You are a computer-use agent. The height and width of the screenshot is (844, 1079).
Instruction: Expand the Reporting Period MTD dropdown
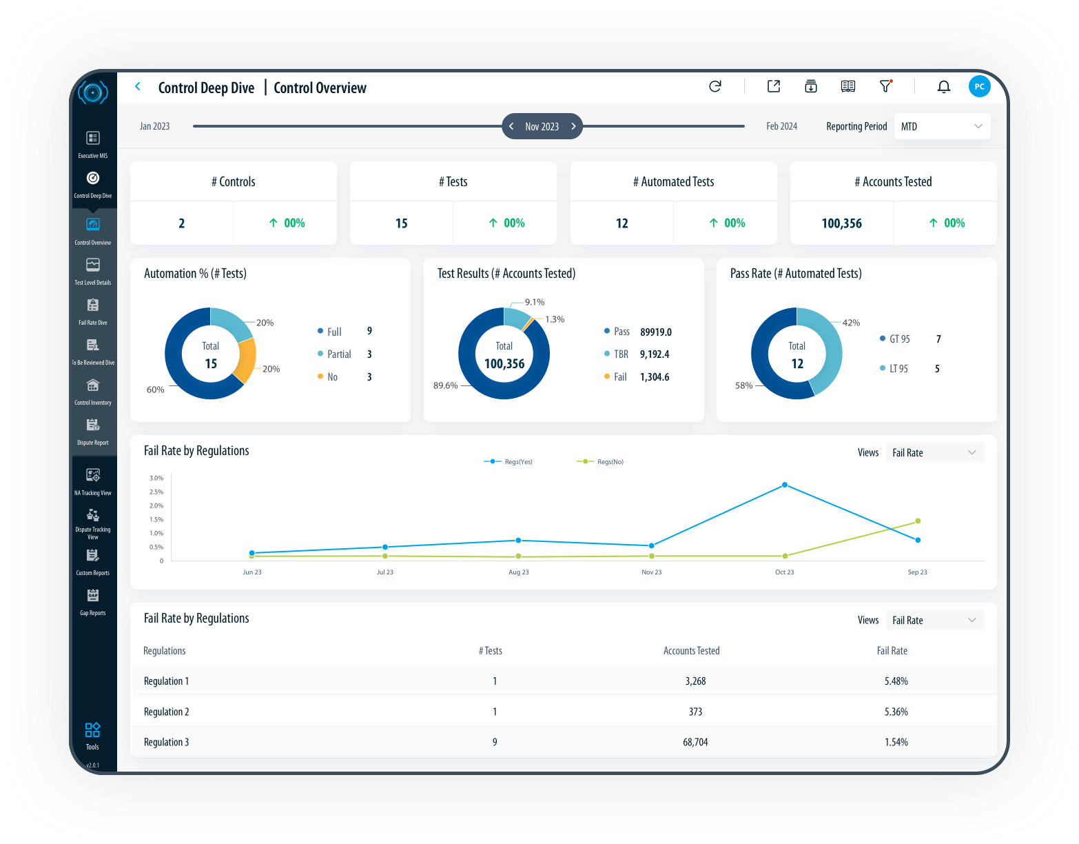click(942, 126)
